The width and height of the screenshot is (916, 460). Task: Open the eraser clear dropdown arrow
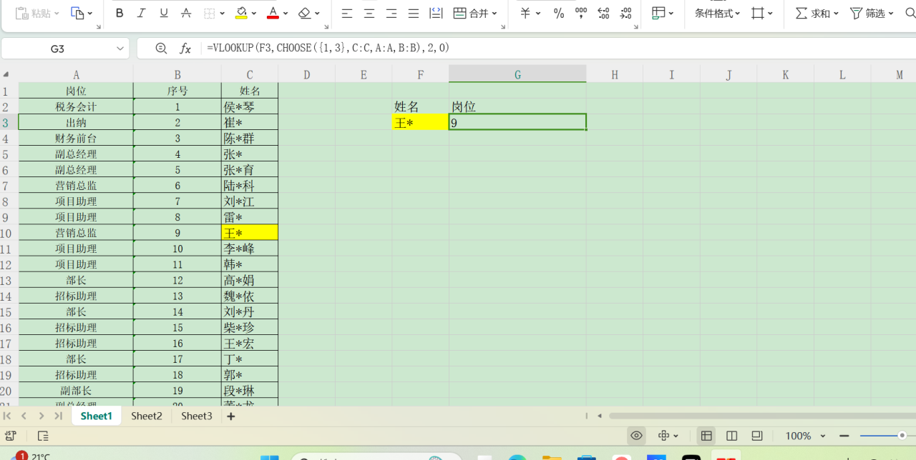(317, 14)
